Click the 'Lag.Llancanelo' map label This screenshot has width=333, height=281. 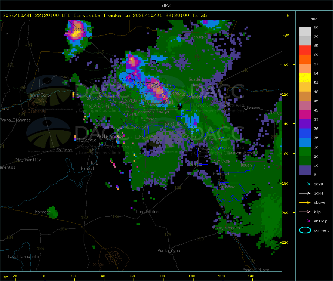[x=23, y=257]
